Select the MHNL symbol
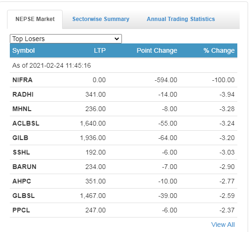Image resolution: width=249 pixels, height=232 pixels. [x=22, y=109]
